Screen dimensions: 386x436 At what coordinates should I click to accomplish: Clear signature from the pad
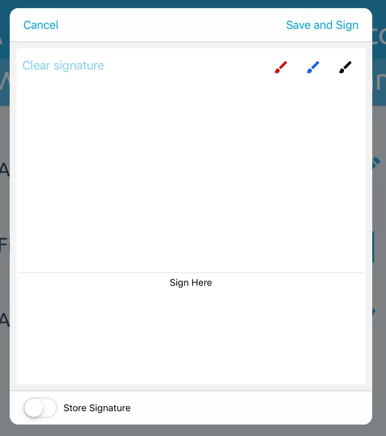(63, 66)
